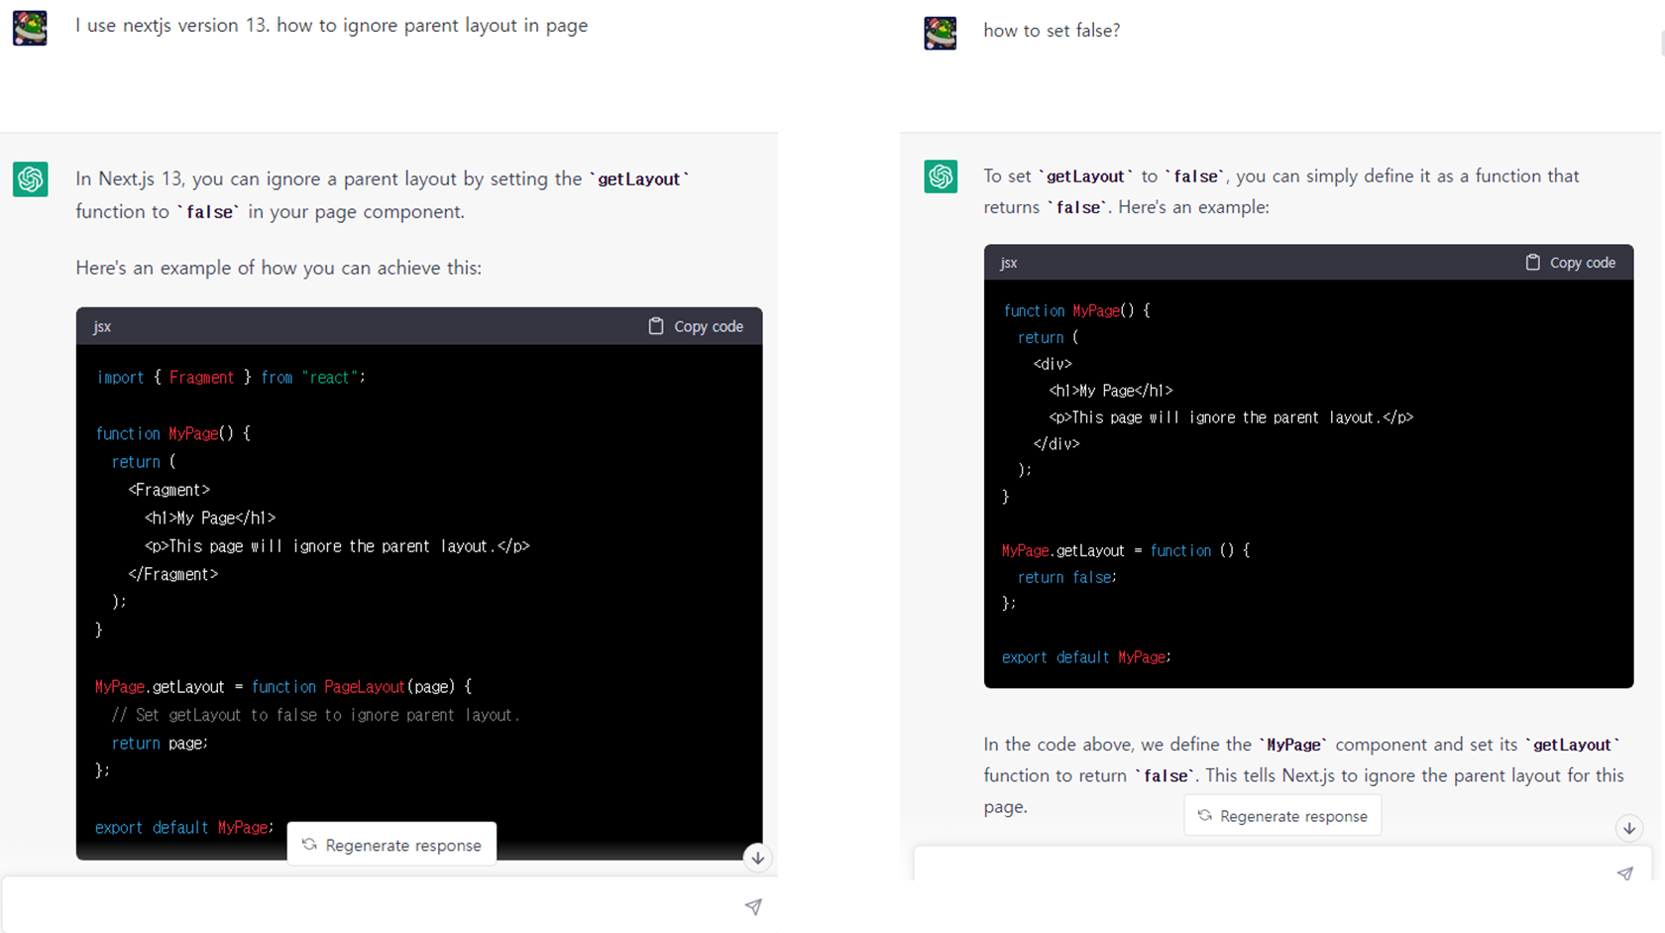This screenshot has width=1665, height=933.
Task: Click 'export default MyPage;' in left code block
Action: coord(184,827)
